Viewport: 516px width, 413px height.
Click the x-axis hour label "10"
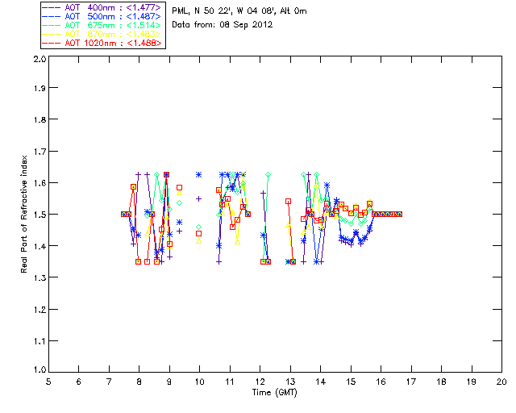tap(199, 382)
